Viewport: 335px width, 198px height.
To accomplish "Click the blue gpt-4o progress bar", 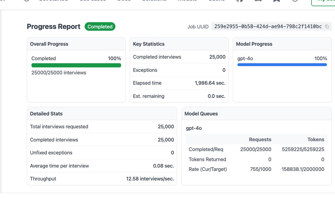I will pos(282,65).
